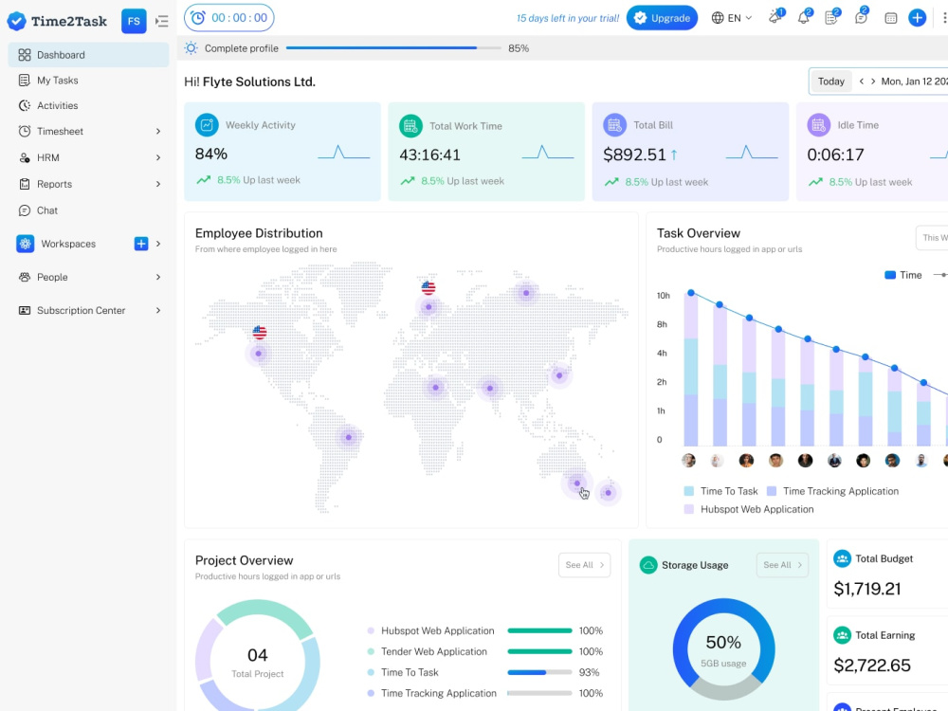Screen dimensions: 948x711
Task: Toggle the Time legend in Task Overview
Action: (903, 275)
